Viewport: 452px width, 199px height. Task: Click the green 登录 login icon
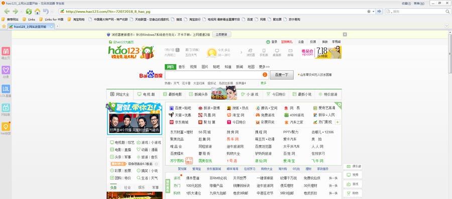click(x=268, y=42)
